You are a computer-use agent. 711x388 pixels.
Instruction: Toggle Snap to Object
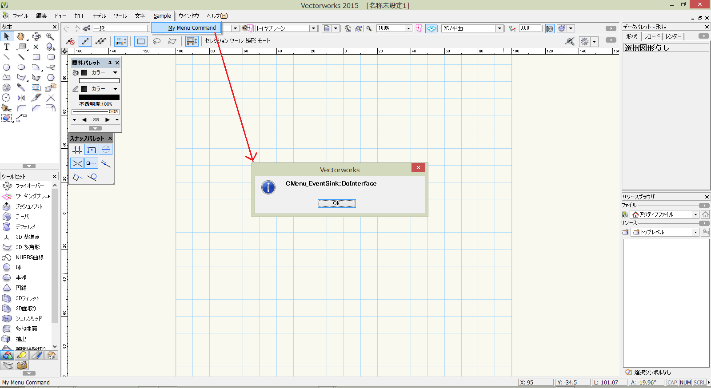92,150
